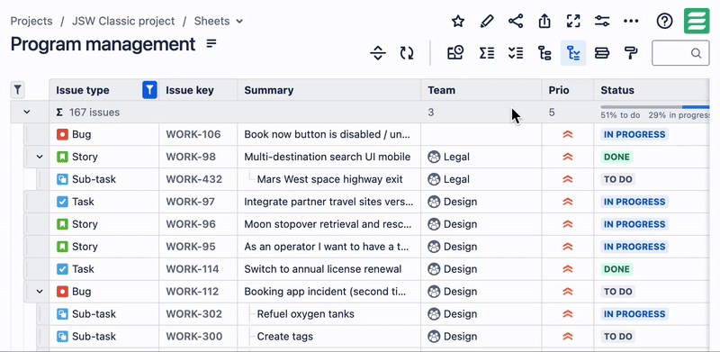Open issue WORK-114

coord(193,269)
